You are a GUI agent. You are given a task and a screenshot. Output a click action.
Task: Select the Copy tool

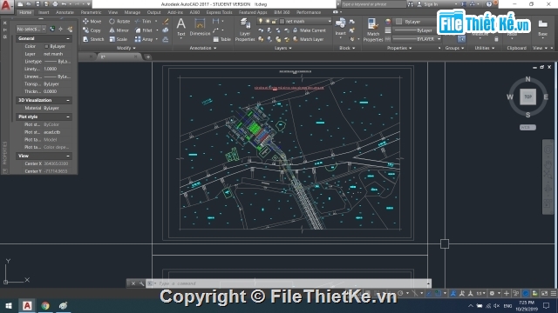92,30
